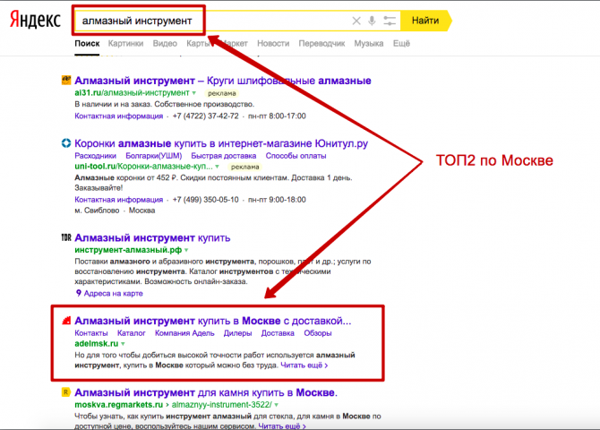Switch to the Картинки tab
The image size is (600, 430).
[x=125, y=43]
